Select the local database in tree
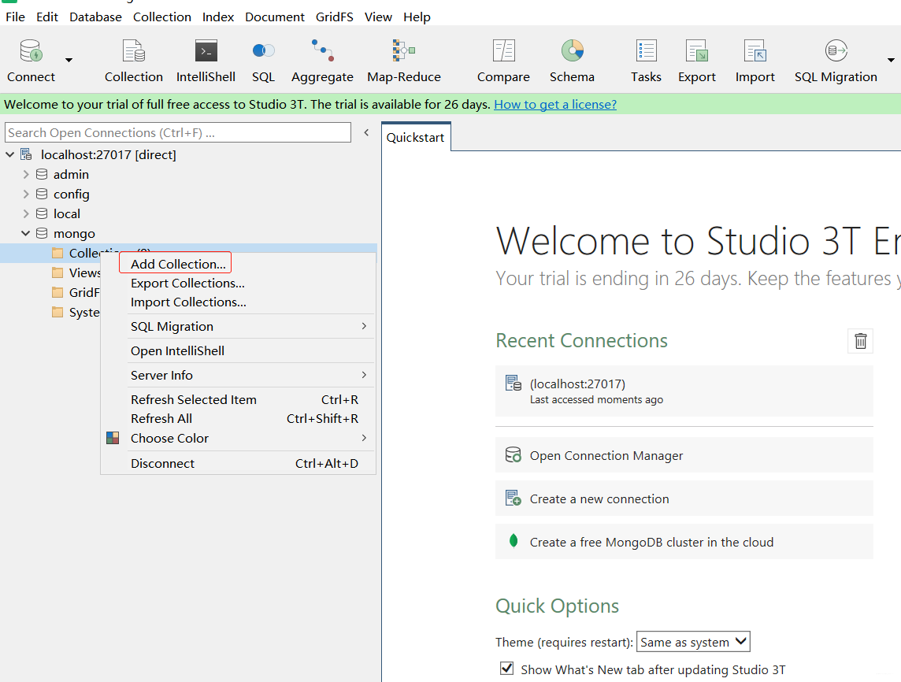This screenshot has width=901, height=682. coord(67,213)
